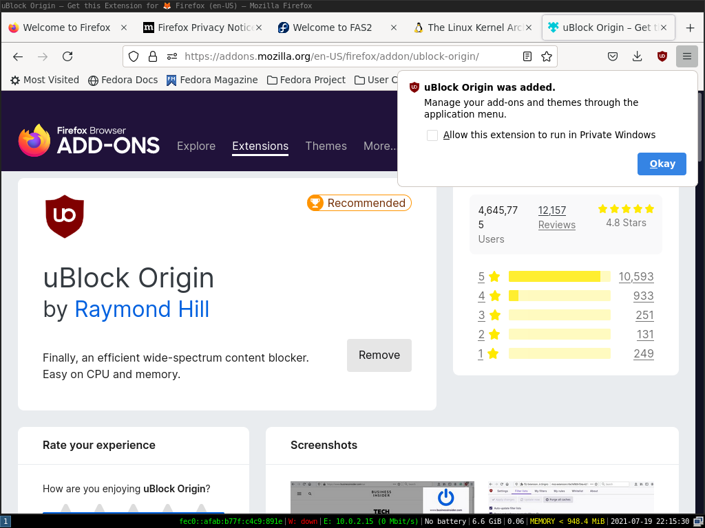Open the 249 one-star reviews link
The height and width of the screenshot is (528, 705).
click(x=644, y=354)
